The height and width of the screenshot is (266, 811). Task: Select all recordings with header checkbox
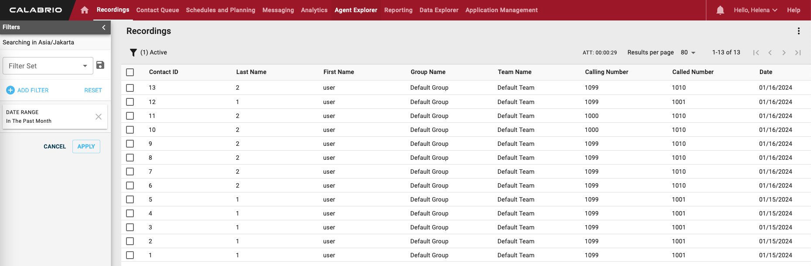coord(130,72)
